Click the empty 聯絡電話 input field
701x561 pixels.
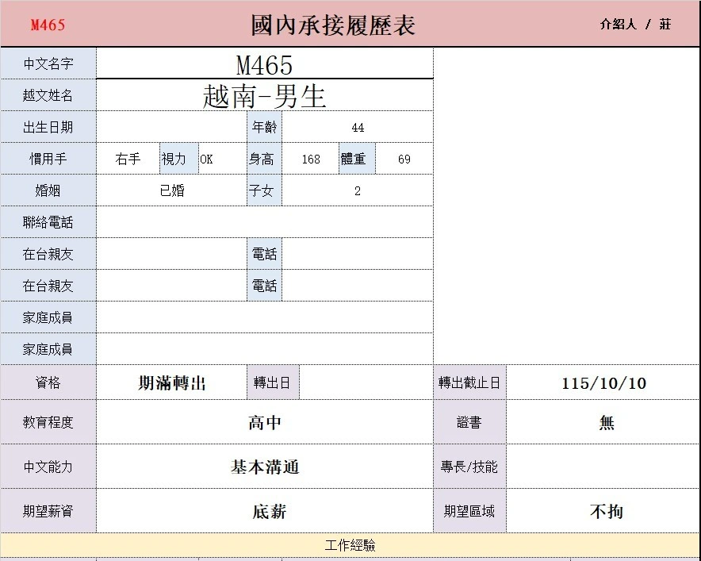coord(265,222)
